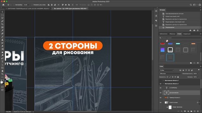The width and height of the screenshot is (202, 113).
Task: Select the Magic Wand tool
Action: pos(2,21)
